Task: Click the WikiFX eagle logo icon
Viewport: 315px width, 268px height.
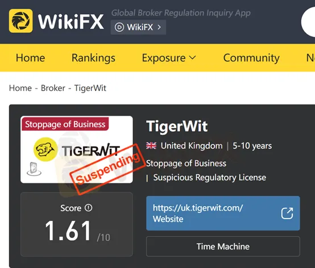Action: [x=20, y=21]
